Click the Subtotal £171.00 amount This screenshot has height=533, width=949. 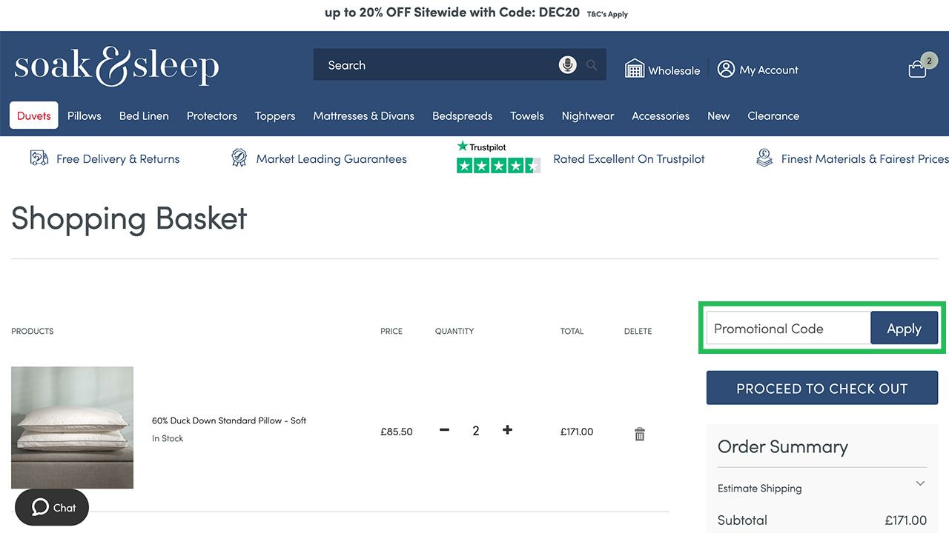point(906,520)
